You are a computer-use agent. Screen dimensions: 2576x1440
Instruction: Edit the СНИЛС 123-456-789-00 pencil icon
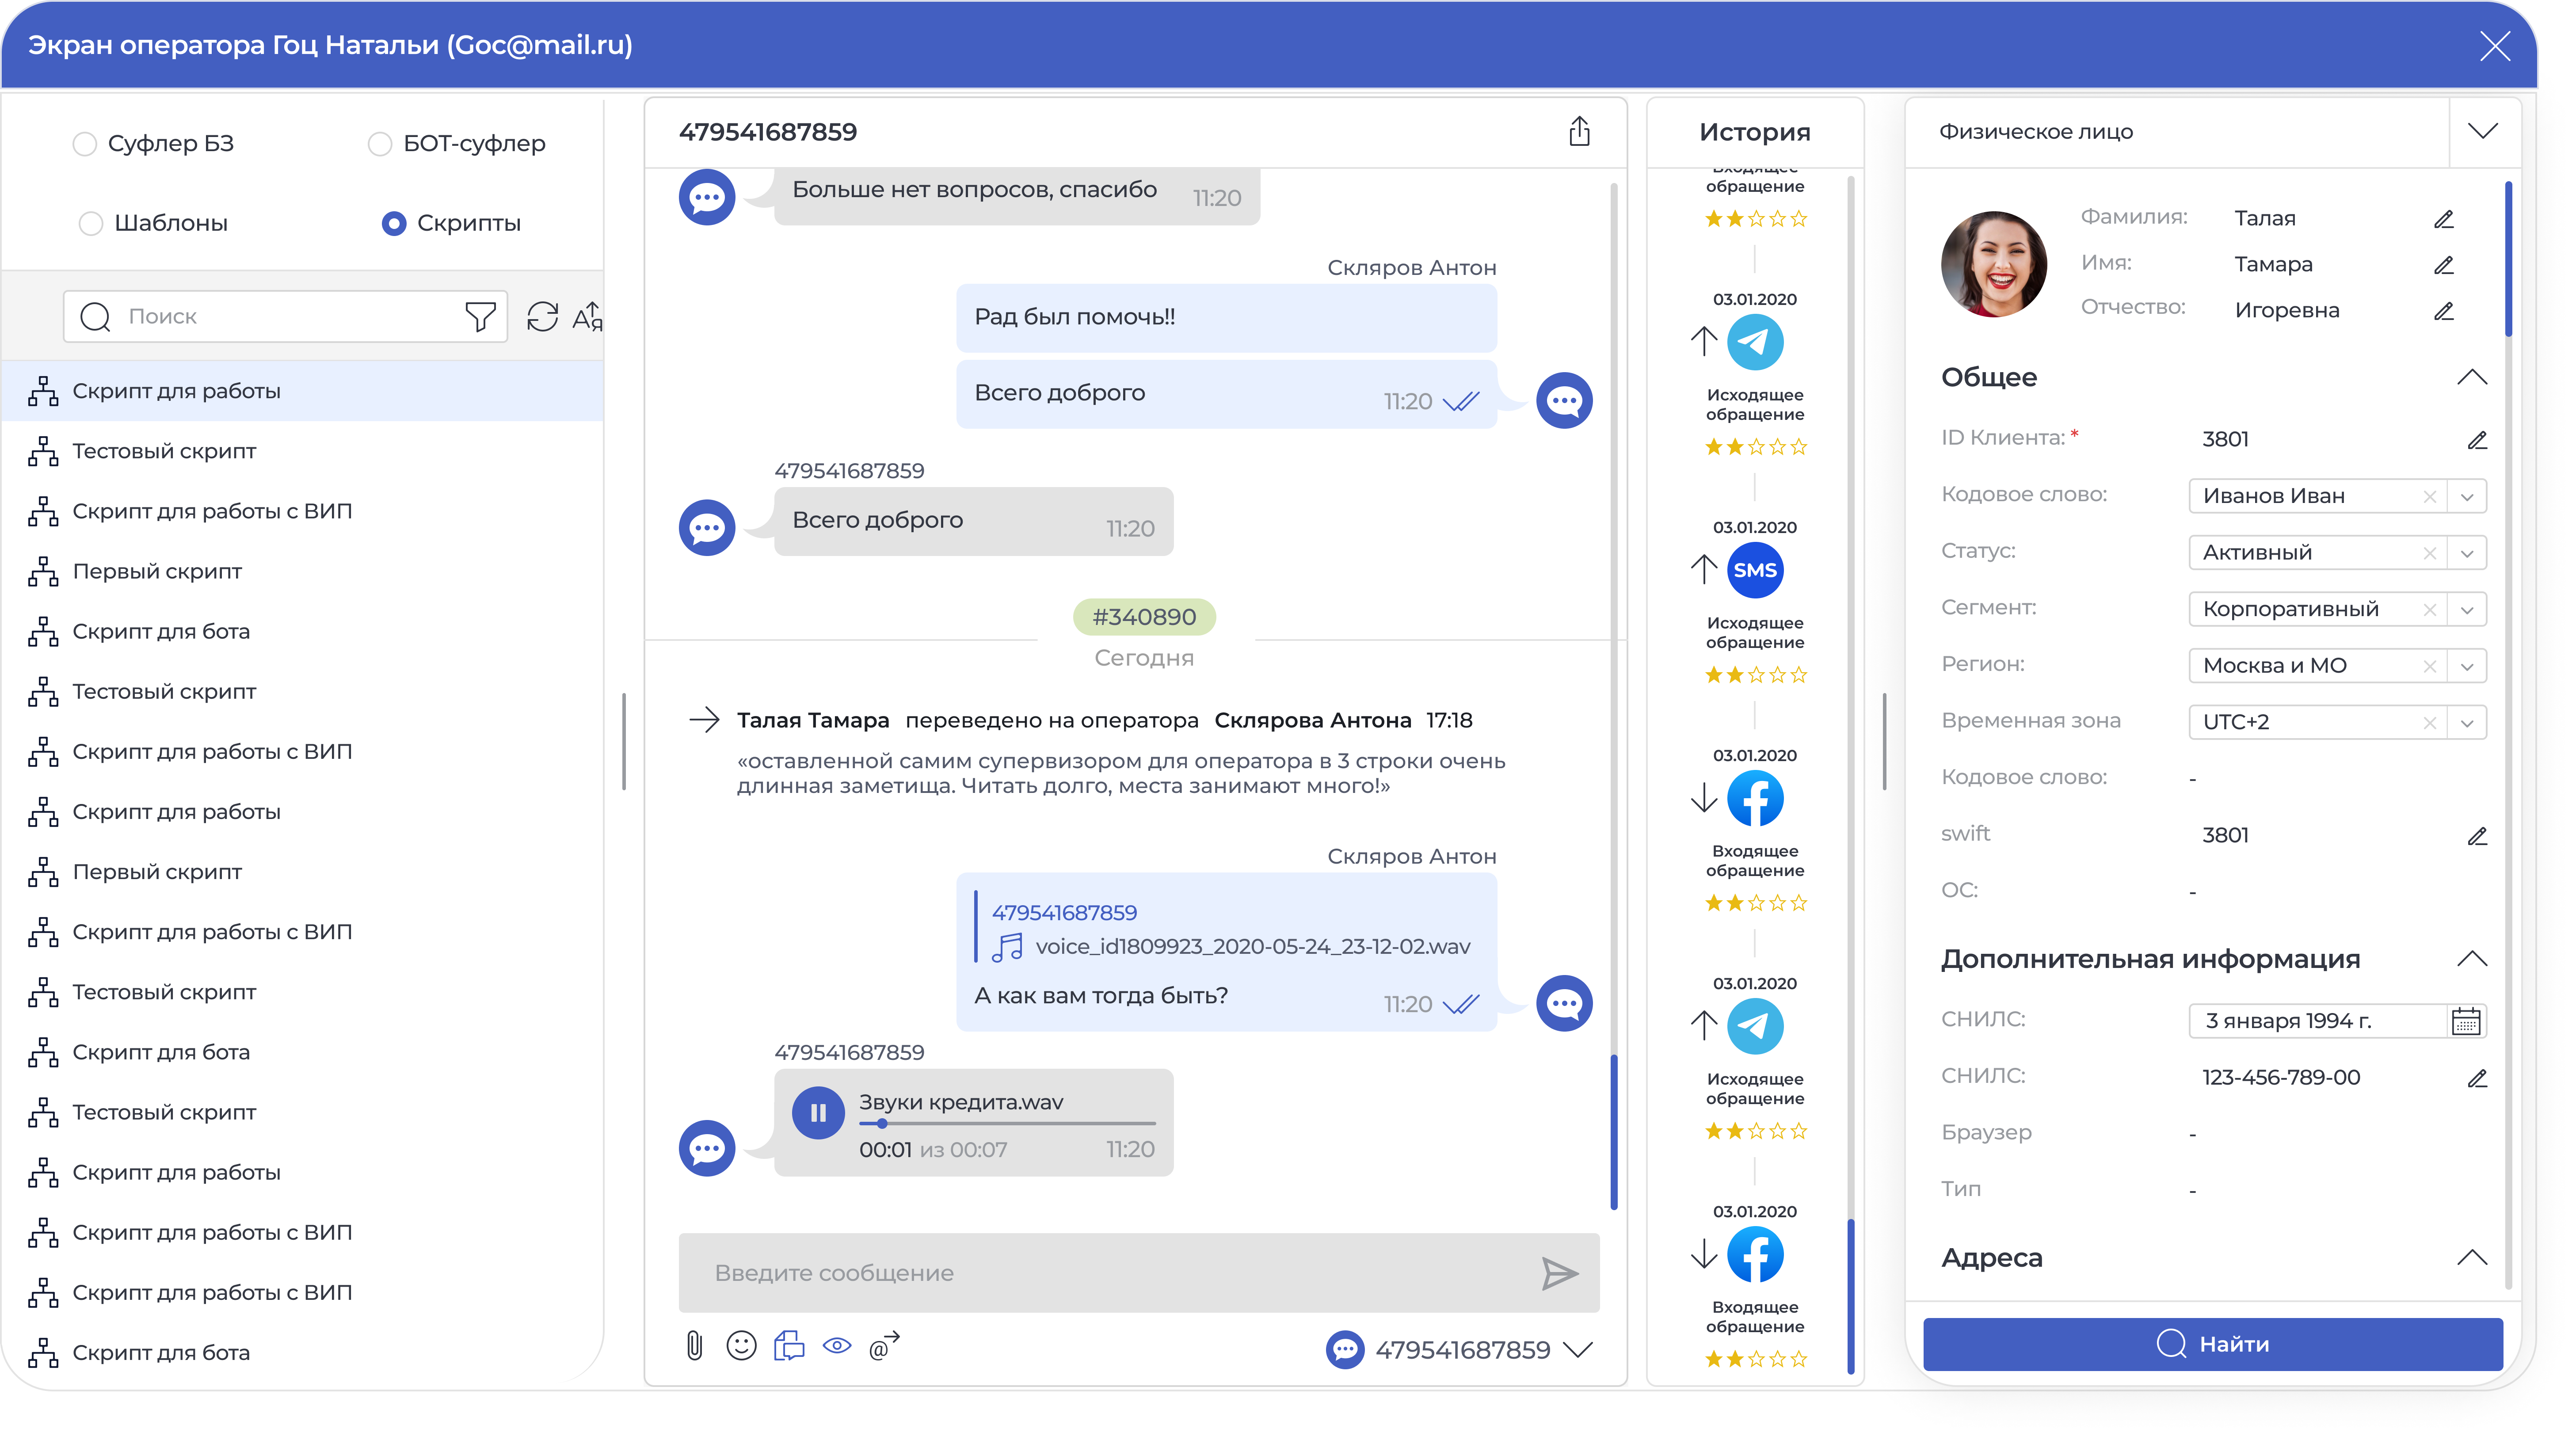2476,1078
